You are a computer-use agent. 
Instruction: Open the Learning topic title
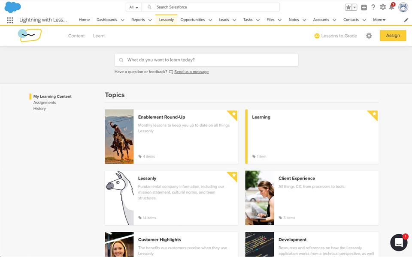point(261,117)
